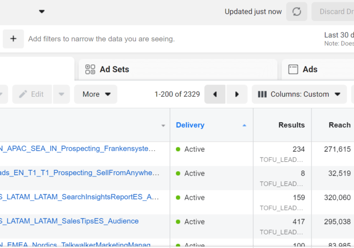354x248 pixels.
Task: Click the Edit pencil icon
Action: coord(23,94)
